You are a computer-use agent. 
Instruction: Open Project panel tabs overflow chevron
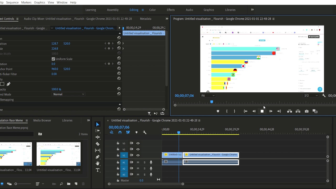point(88,120)
